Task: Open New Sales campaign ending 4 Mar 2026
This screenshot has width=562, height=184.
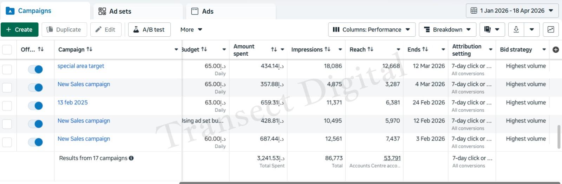Action: (x=84, y=84)
